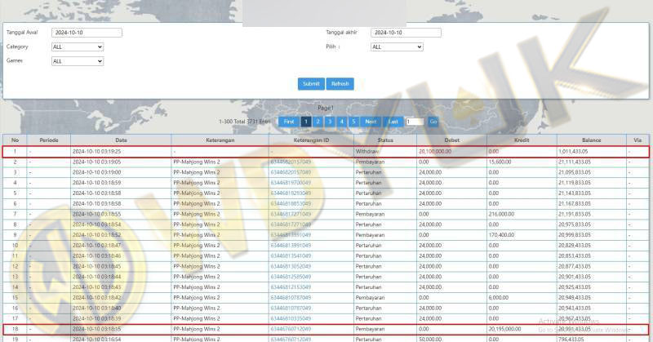Jump to the First page
The image size is (653, 342).
click(x=289, y=122)
